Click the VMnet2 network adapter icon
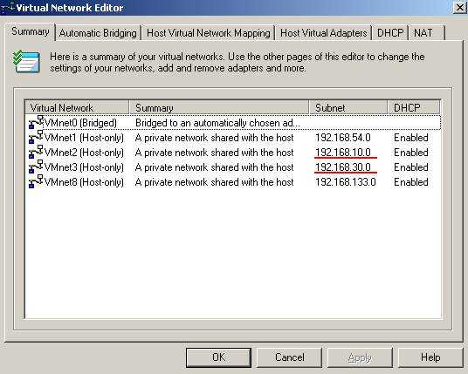 pos(36,152)
